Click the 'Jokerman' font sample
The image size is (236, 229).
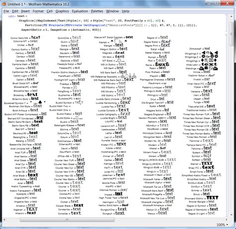click(114, 175)
